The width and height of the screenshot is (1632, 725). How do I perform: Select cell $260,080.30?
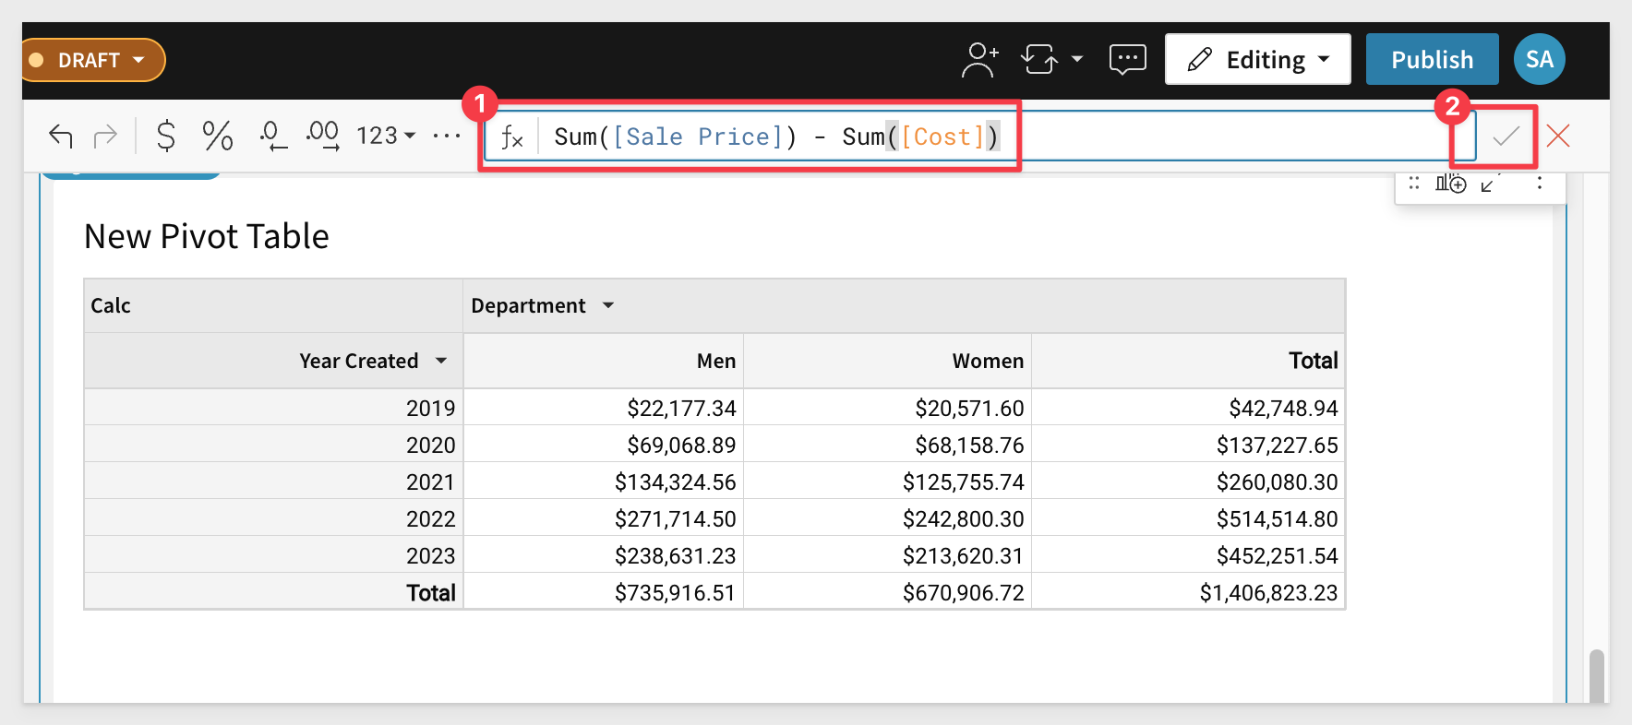coord(1189,481)
